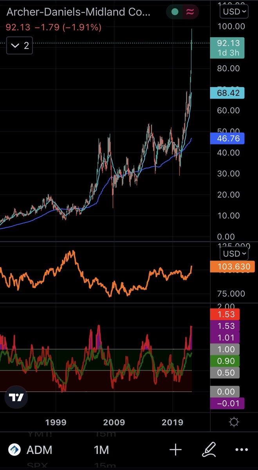Click the 80.00 price scale label
The height and width of the screenshot is (470, 258).
229,68
